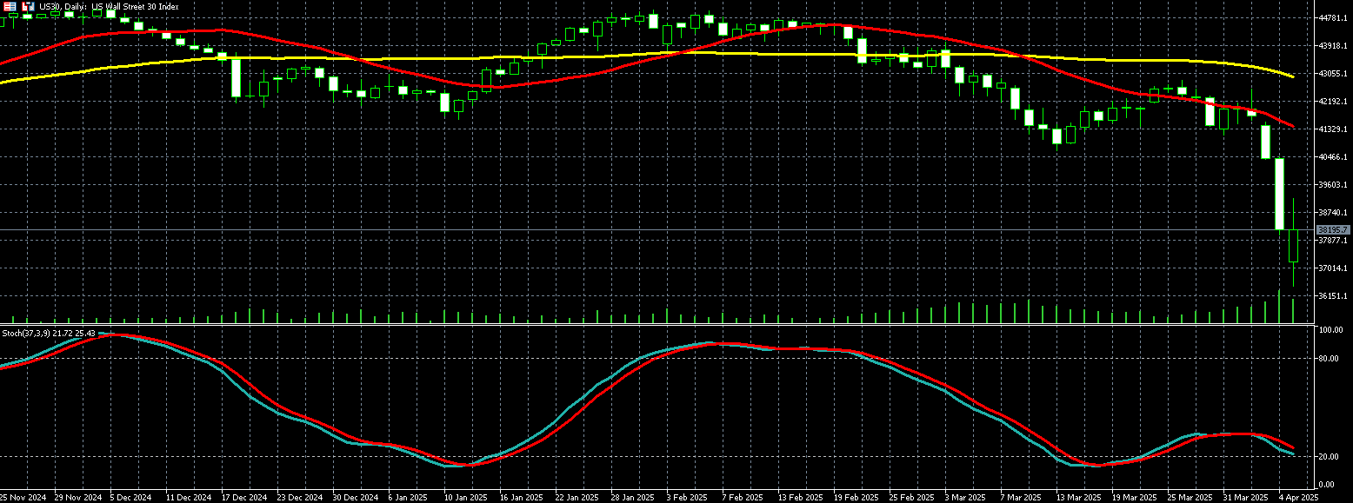Click the 3 Feb 2025 date on time axis
Screen dimensions: 1353x503
[687, 498]
